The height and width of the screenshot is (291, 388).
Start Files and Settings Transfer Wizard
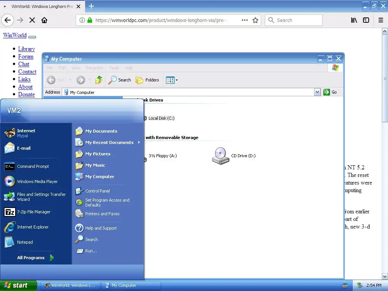[x=37, y=197]
